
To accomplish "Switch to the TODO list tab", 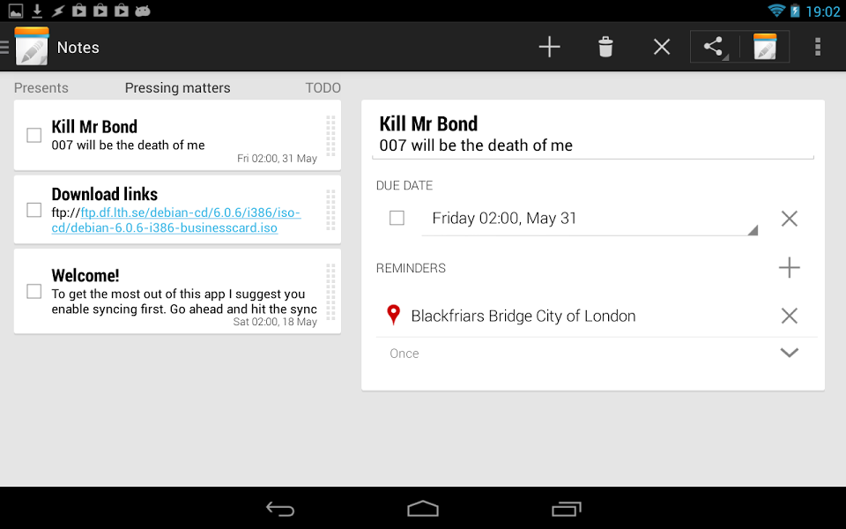I will [x=323, y=88].
